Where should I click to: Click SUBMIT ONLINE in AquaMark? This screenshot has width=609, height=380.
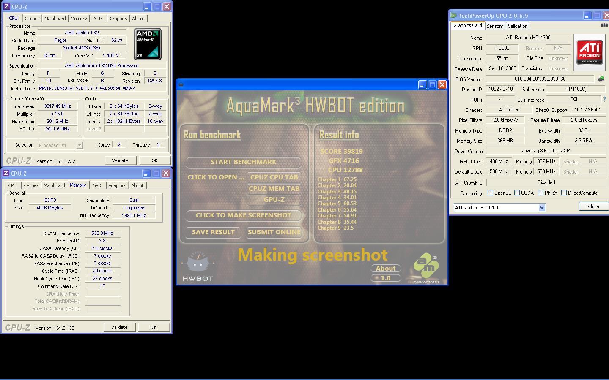pos(274,232)
